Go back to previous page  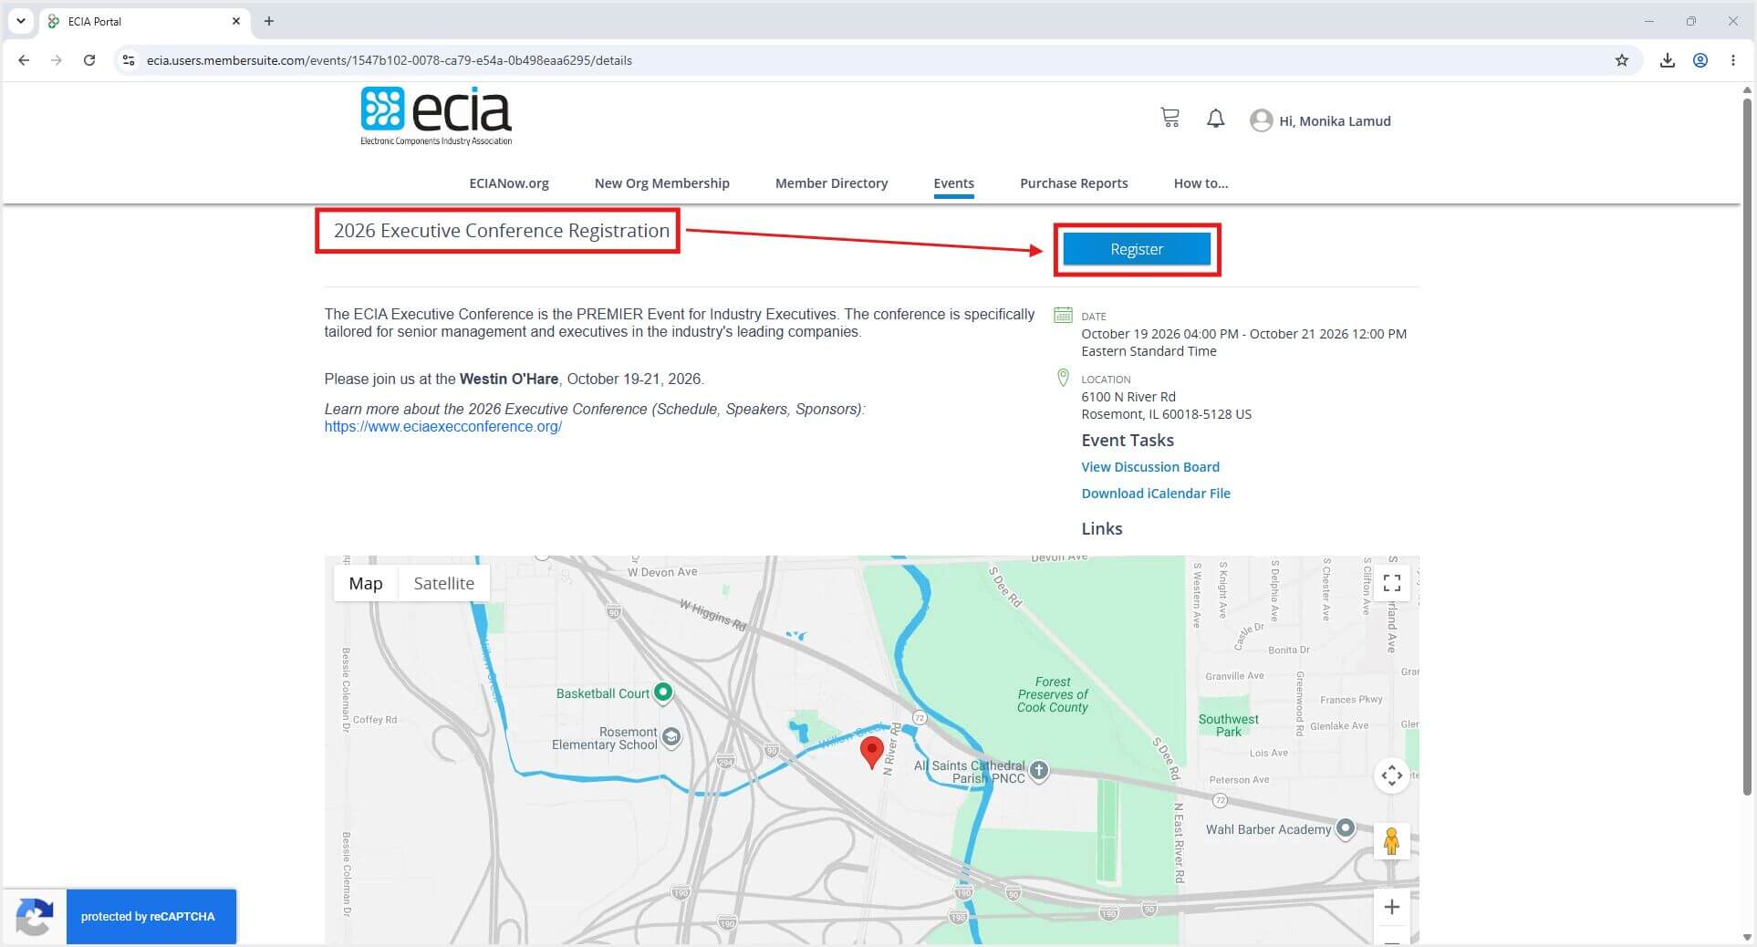pos(24,60)
